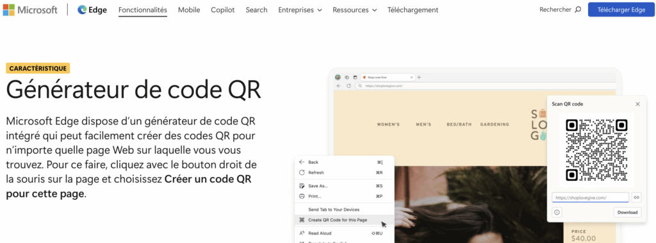This screenshot has height=243, width=656.
Task: Click the Back arrow icon in context menu
Action: [x=302, y=162]
